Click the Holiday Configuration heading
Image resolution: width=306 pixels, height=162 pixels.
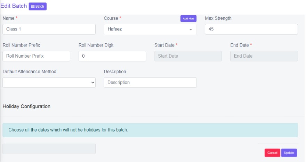[x=26, y=106]
